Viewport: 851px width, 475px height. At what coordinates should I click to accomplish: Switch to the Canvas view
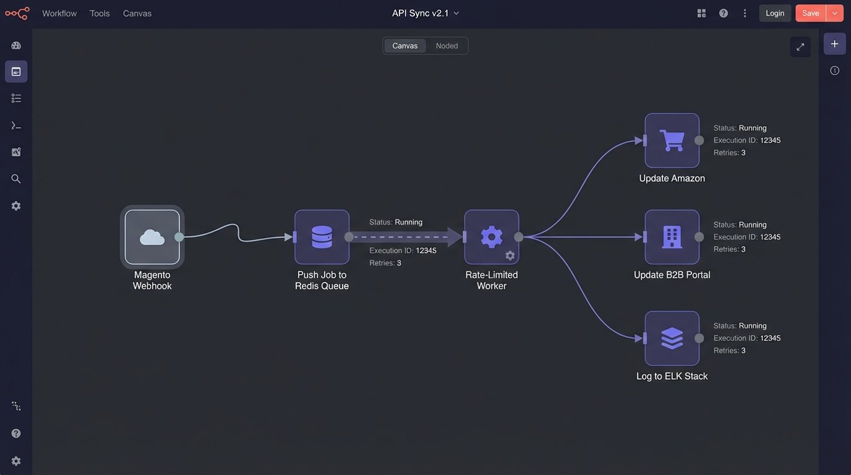coord(405,45)
